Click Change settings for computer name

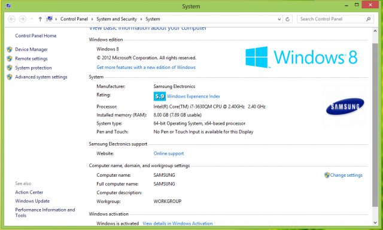(346, 175)
